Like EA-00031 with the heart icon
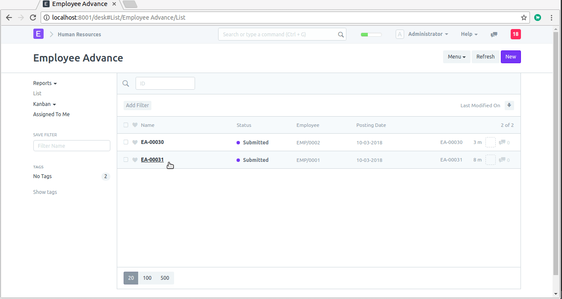The image size is (562, 299). pyautogui.click(x=135, y=160)
